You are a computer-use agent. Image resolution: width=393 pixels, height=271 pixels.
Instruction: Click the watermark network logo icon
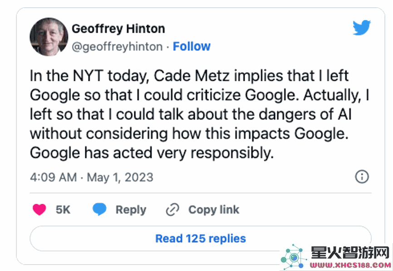pos(294,257)
